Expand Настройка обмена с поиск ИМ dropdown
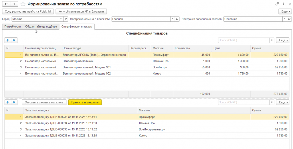293x149 pixels. [x=172, y=19]
